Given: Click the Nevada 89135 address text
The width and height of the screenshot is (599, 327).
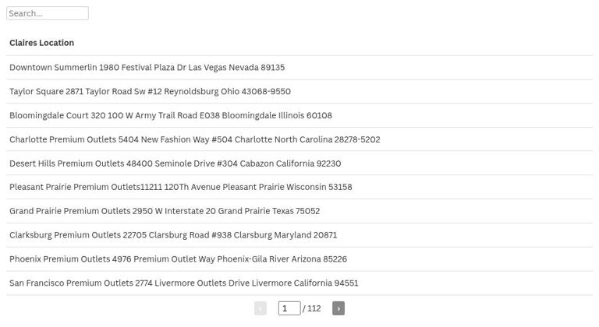Looking at the screenshot, I should [257, 68].
